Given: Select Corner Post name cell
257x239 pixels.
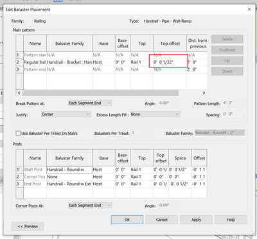Looking at the screenshot, I should click(35, 177).
